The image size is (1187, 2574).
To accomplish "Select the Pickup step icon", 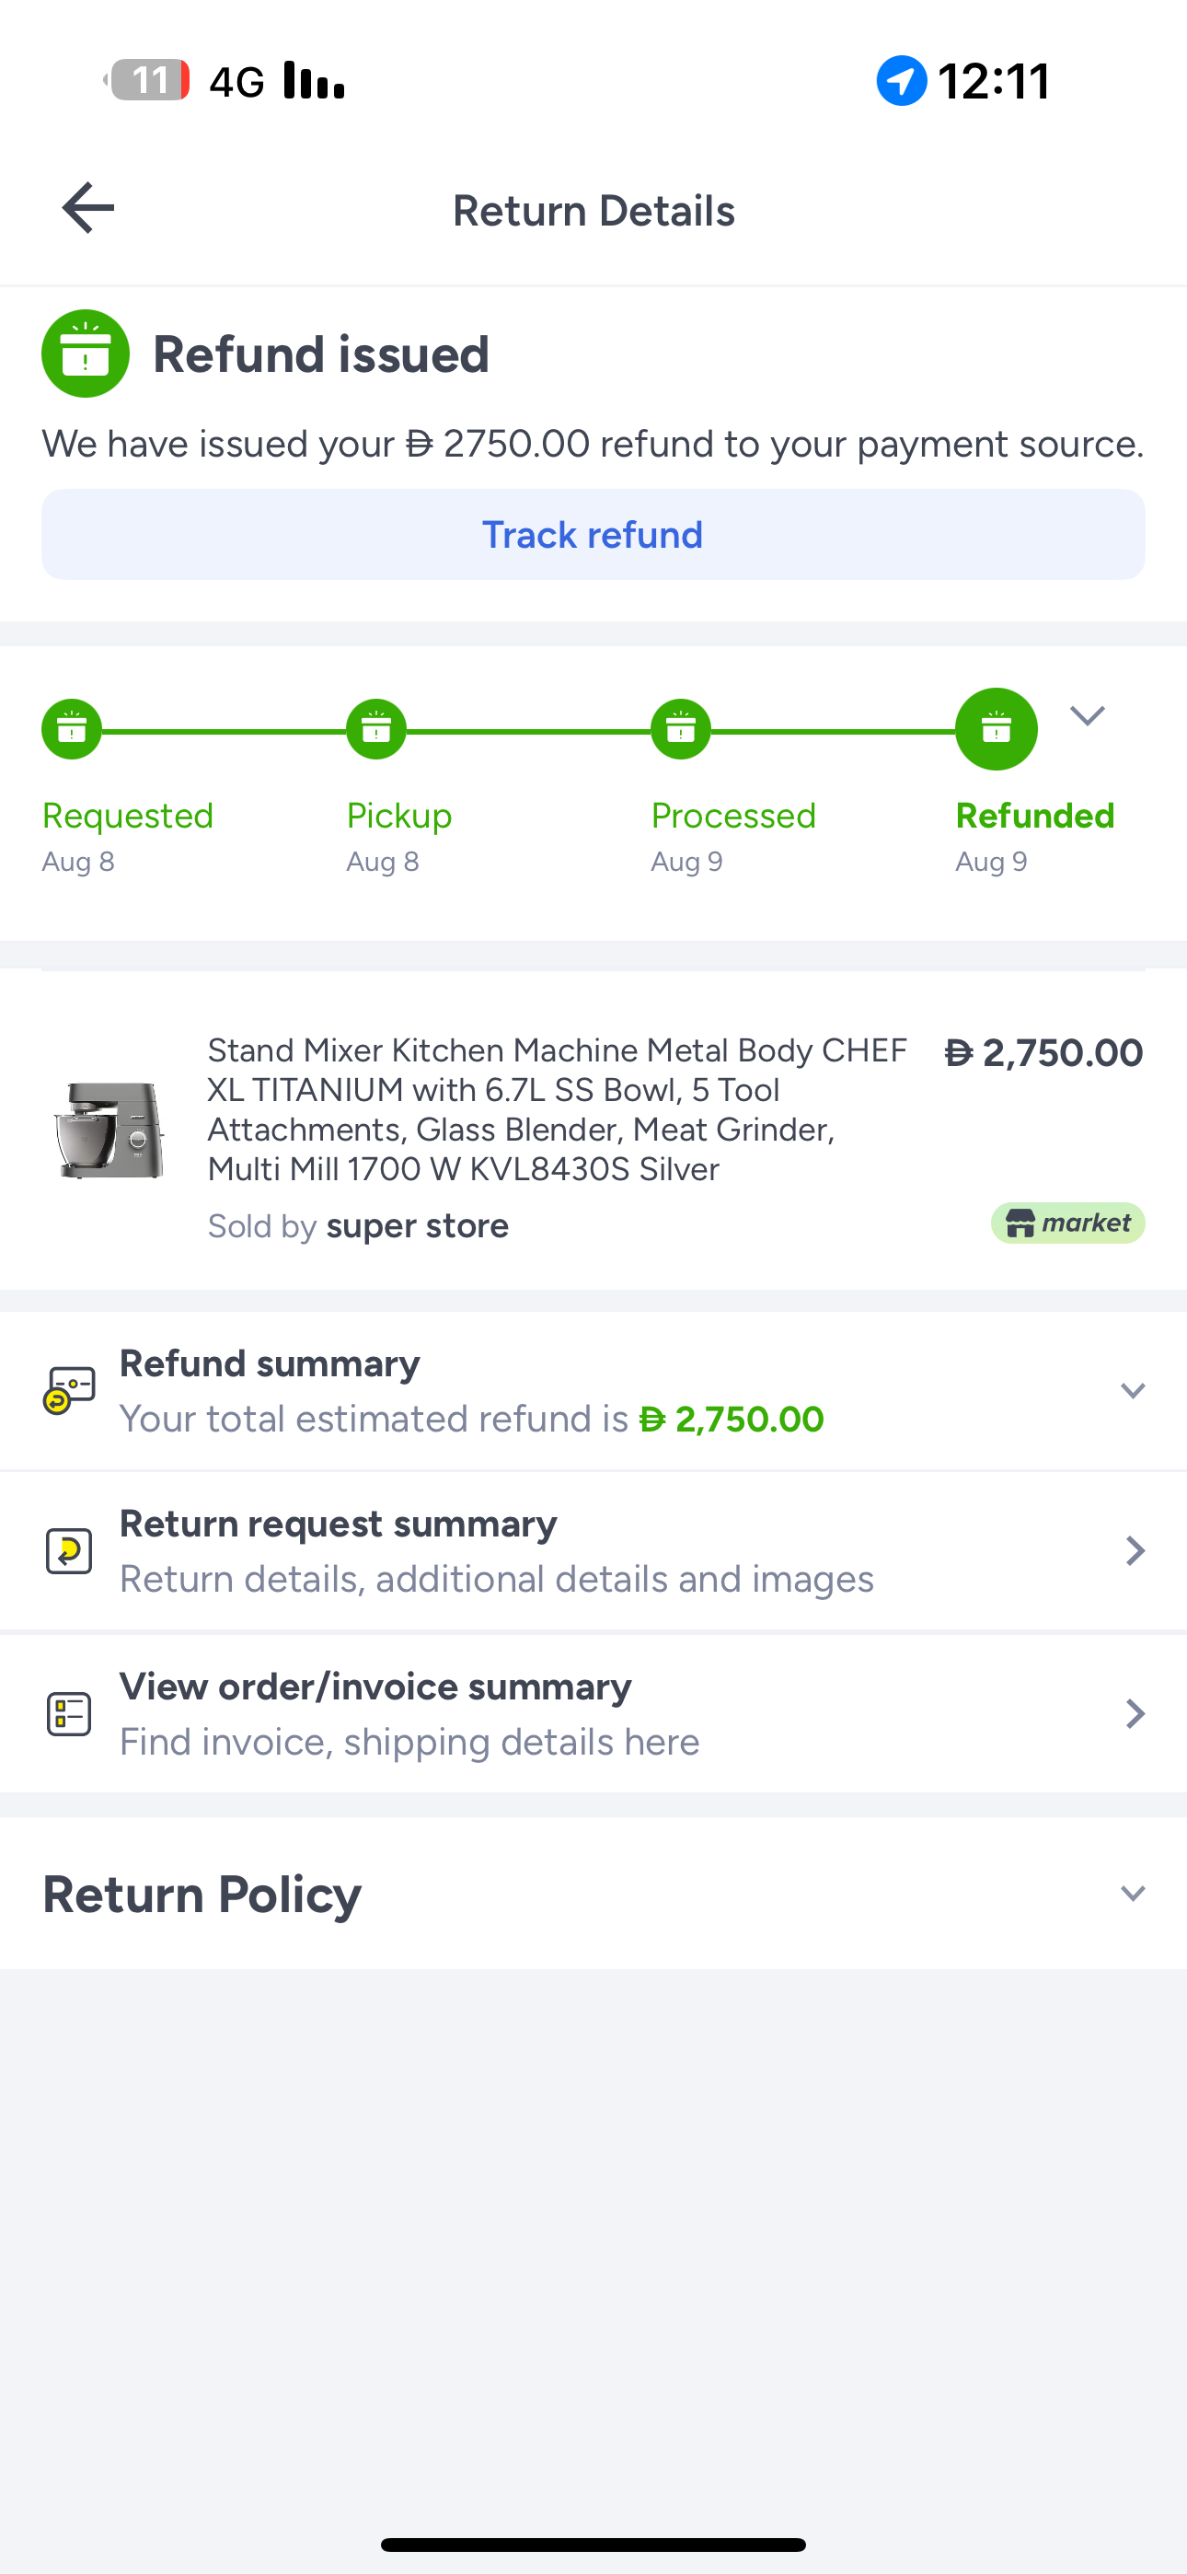I will [375, 728].
